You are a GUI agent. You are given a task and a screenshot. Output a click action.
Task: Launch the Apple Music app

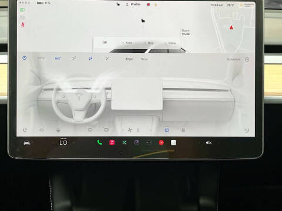click(112, 142)
